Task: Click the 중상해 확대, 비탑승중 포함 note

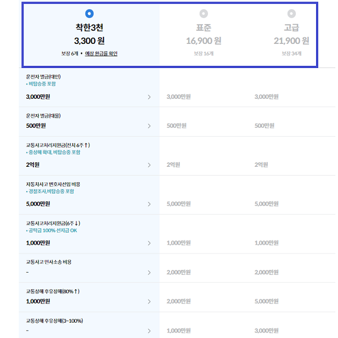Action: tap(54, 153)
